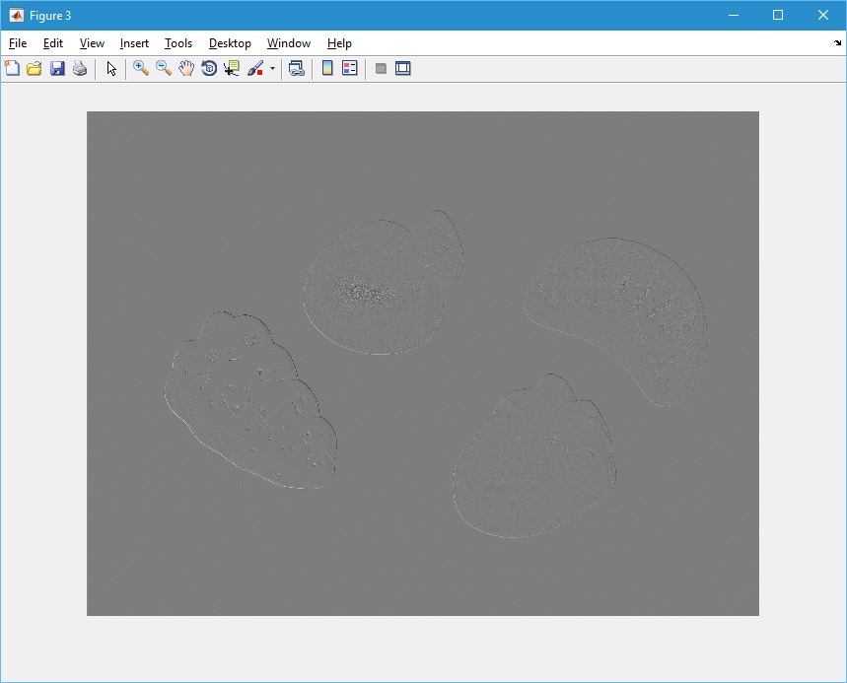Insert a legend using the toolbar icon
This screenshot has height=683, width=847.
(349, 68)
